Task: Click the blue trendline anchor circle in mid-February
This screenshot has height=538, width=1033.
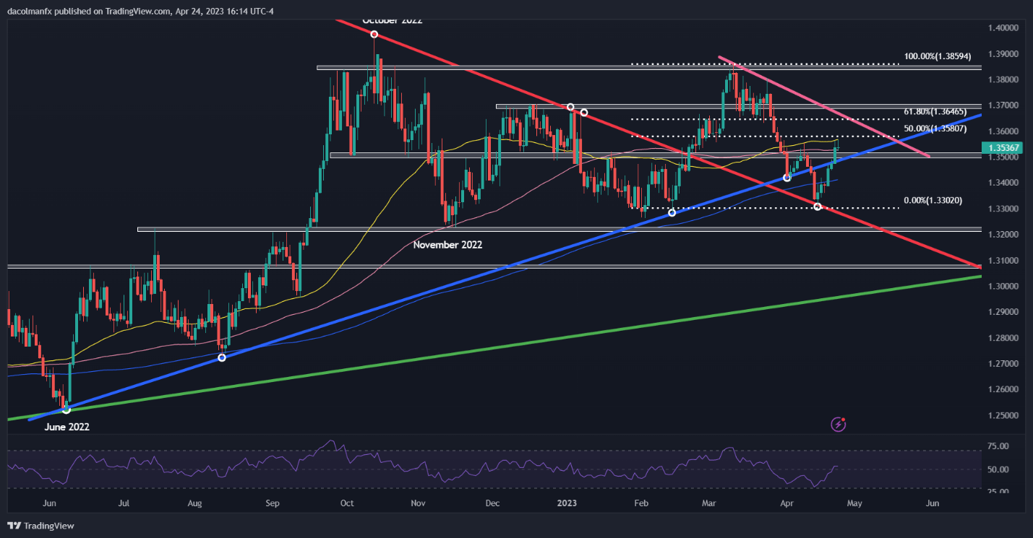Action: 672,212
